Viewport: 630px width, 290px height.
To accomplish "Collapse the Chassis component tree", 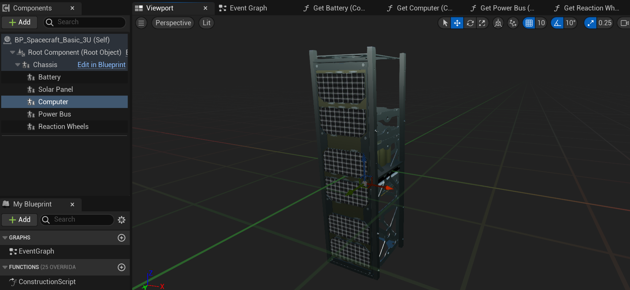I will [18, 65].
